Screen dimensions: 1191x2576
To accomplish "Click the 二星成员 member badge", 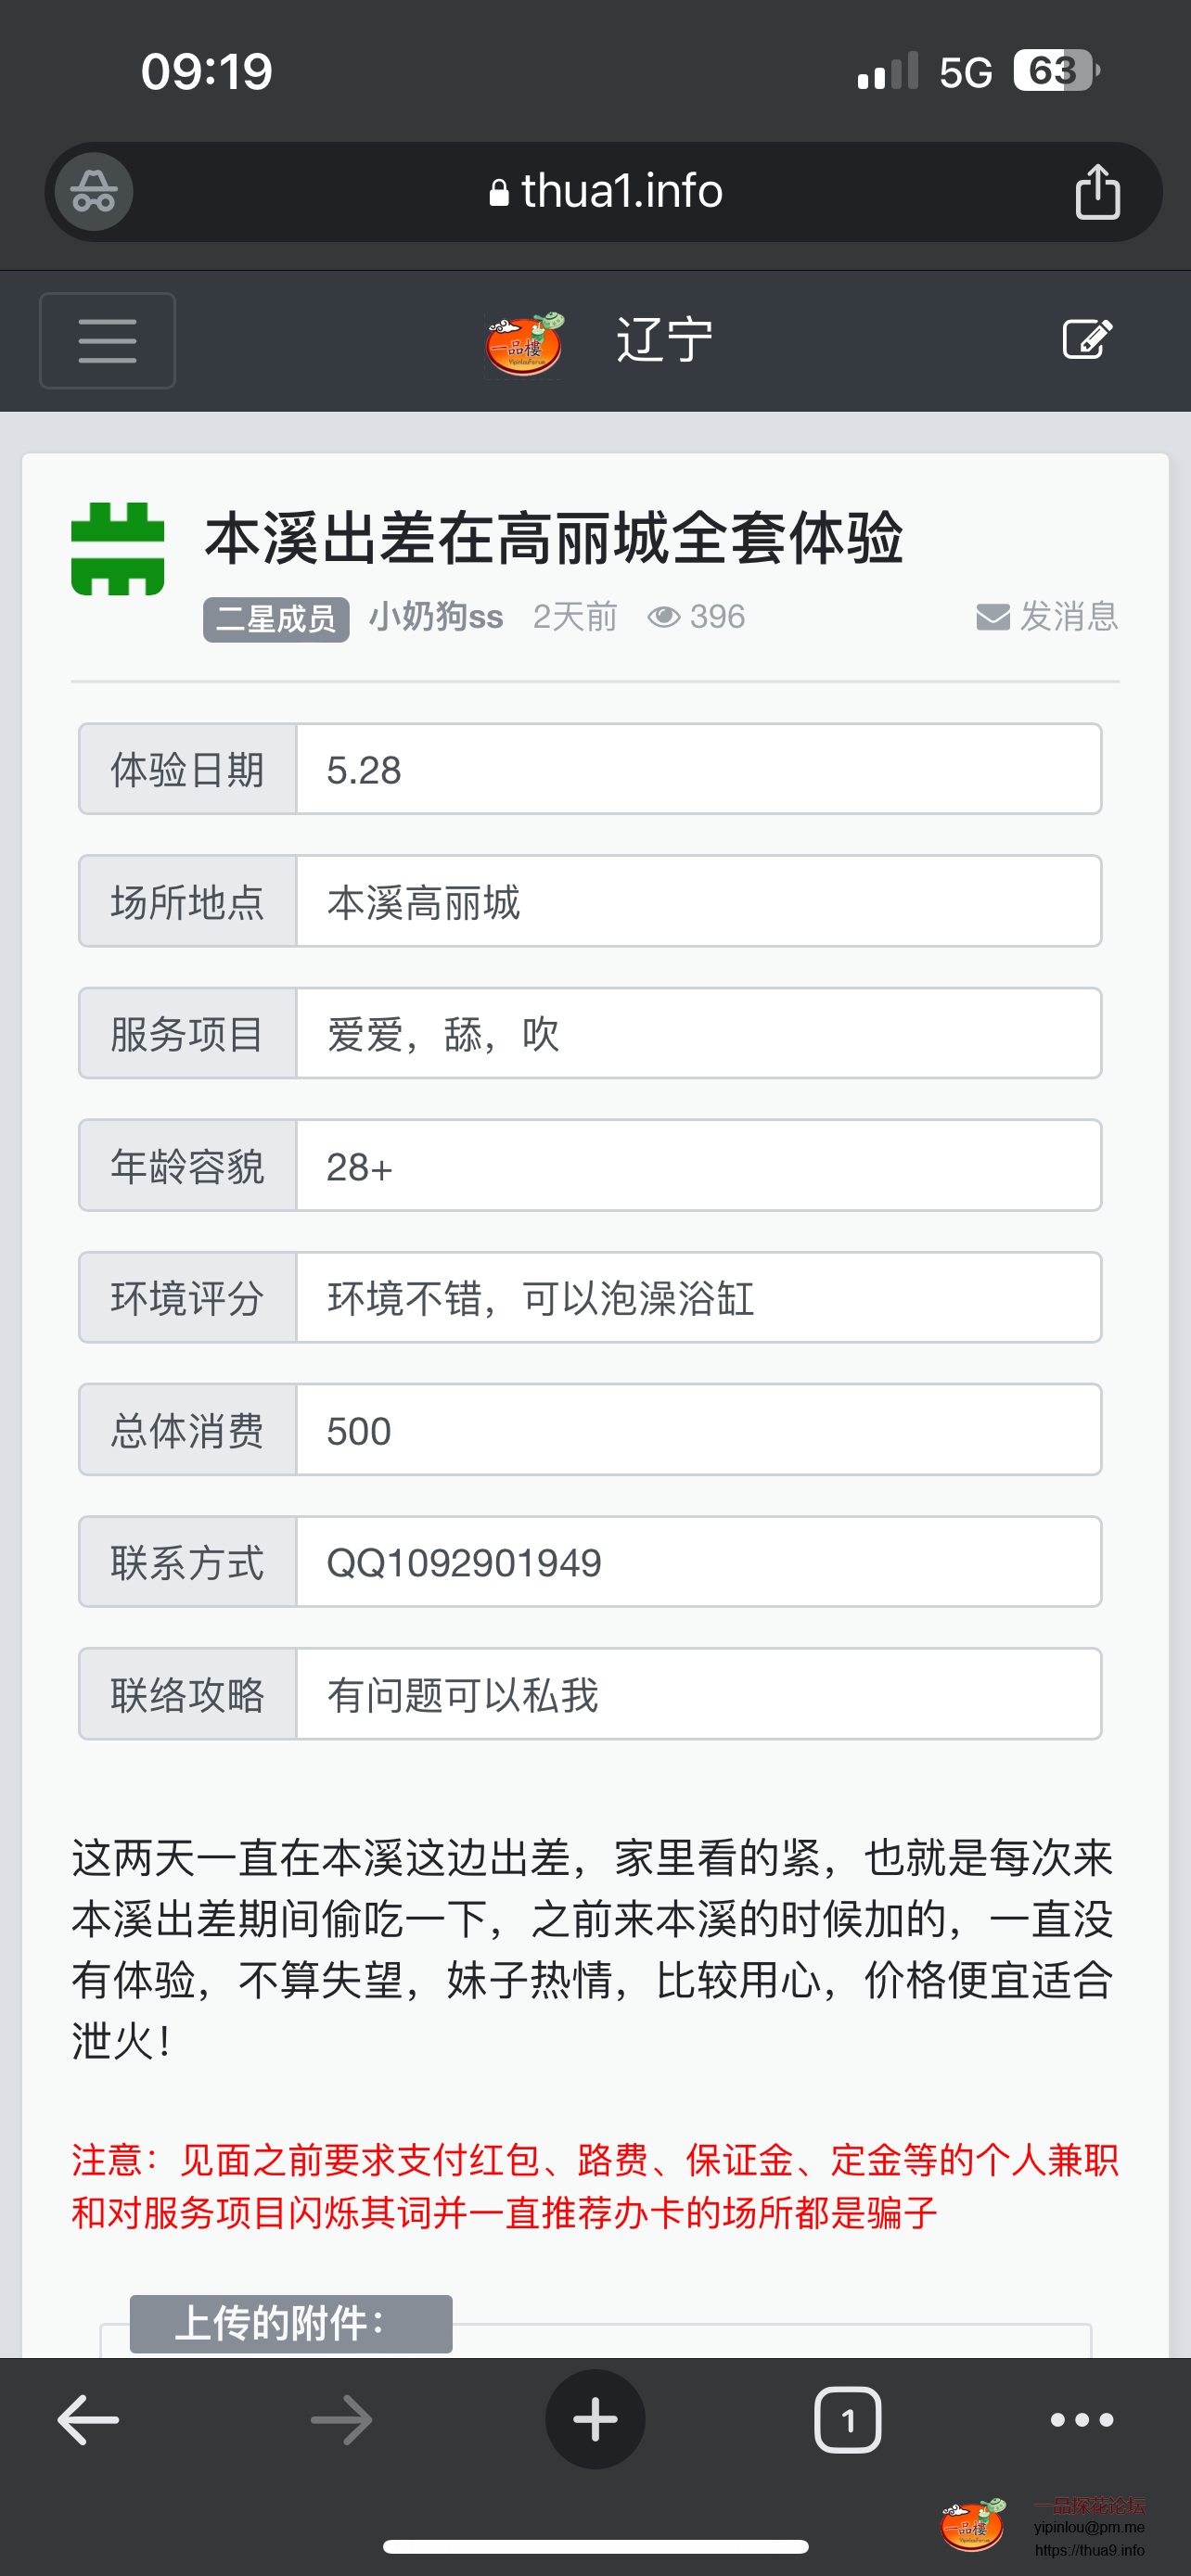I will pos(276,619).
